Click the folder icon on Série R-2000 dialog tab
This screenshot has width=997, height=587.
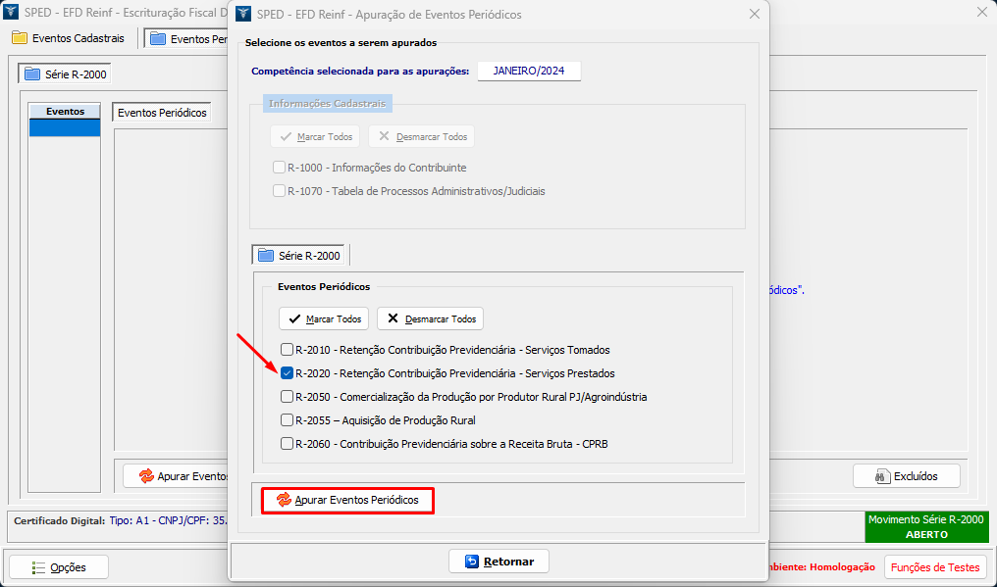(265, 256)
